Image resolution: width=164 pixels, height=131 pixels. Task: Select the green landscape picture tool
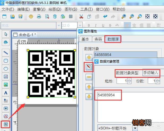click(x=6, y=85)
